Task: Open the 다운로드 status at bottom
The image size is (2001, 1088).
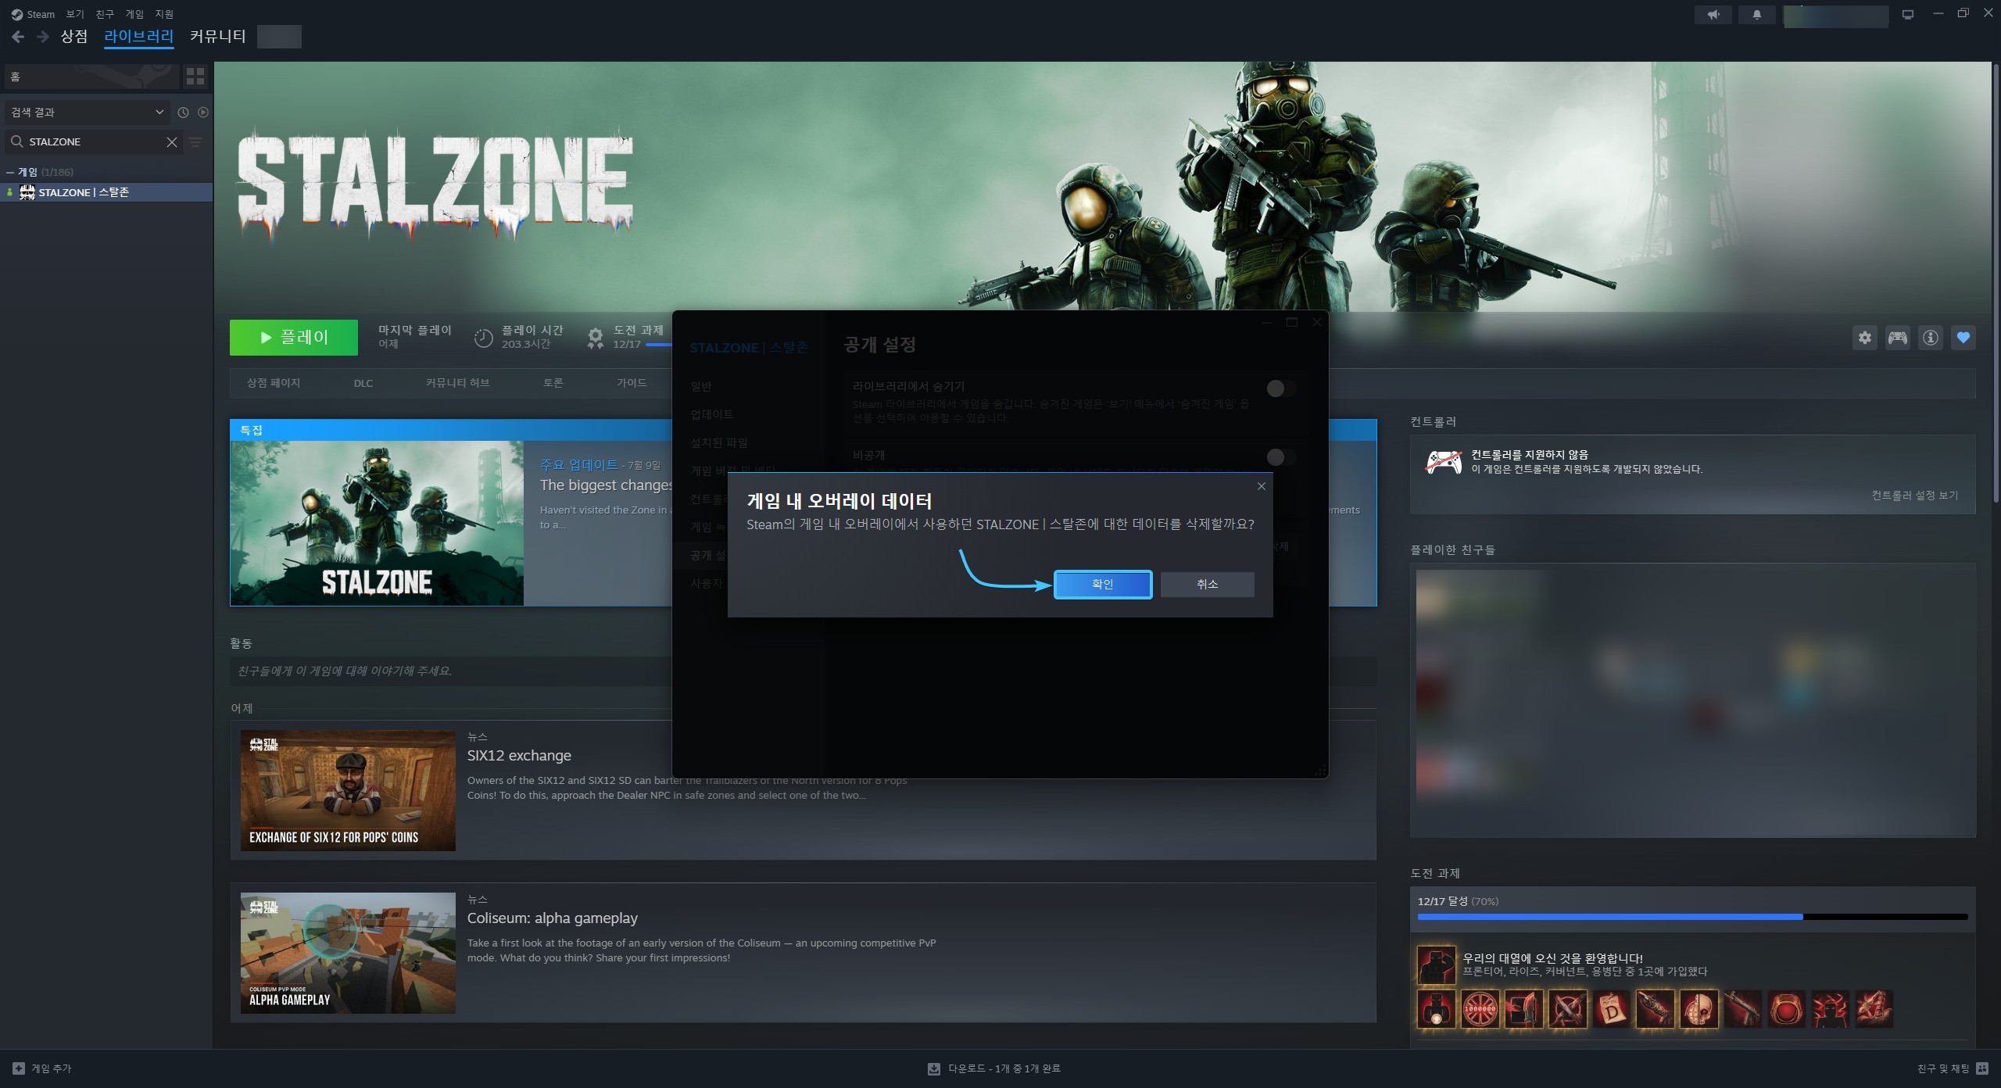Action: 994,1068
